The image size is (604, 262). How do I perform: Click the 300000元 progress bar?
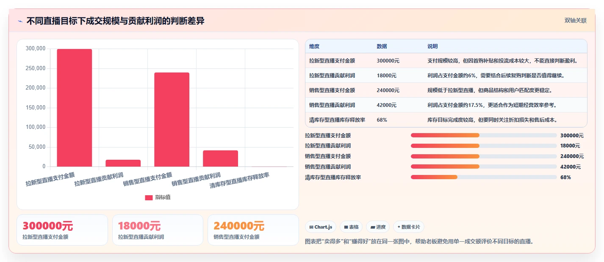(x=484, y=135)
